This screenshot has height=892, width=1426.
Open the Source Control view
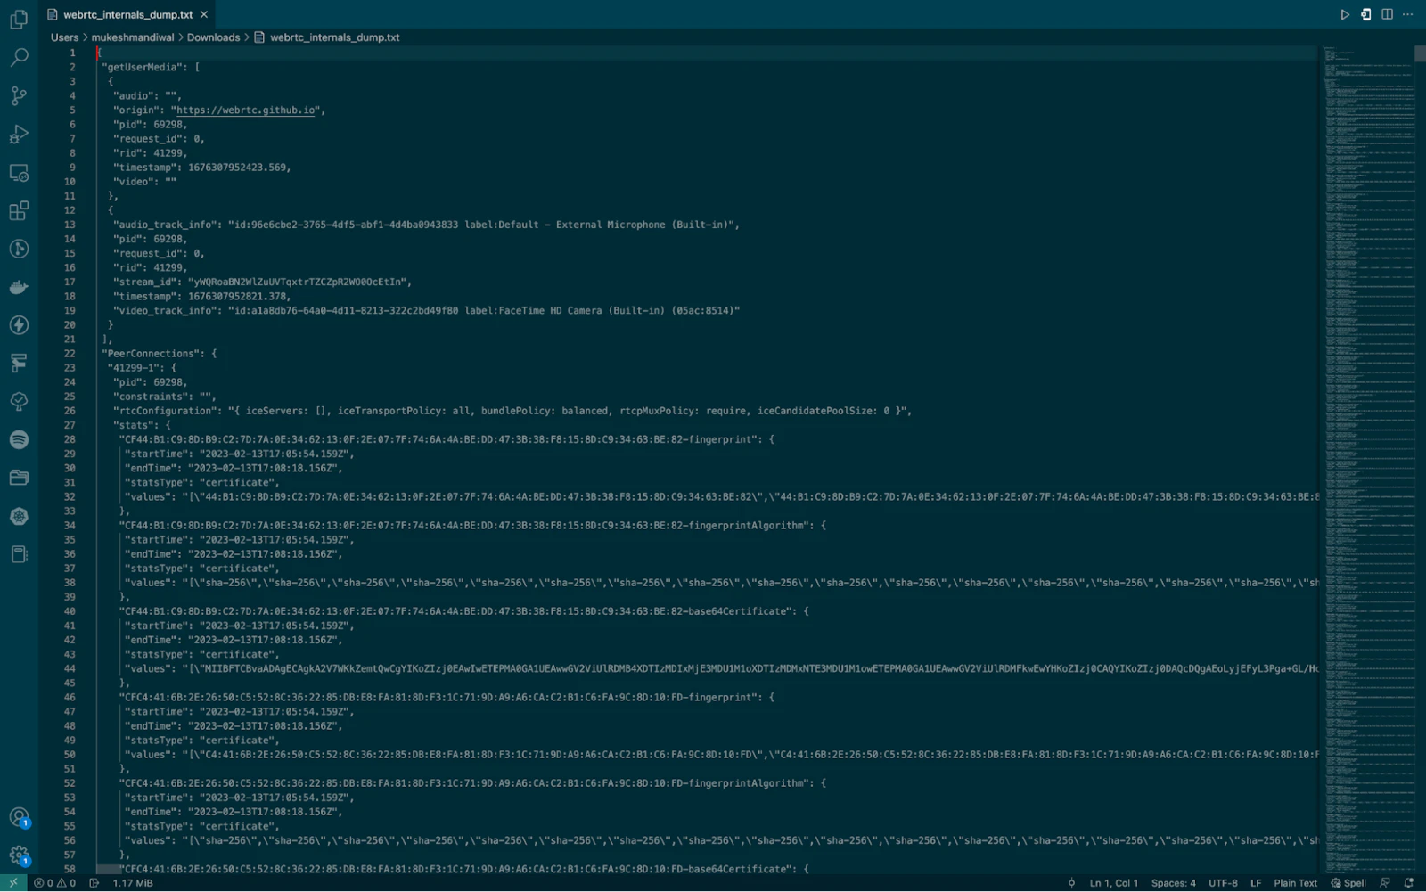click(x=19, y=95)
